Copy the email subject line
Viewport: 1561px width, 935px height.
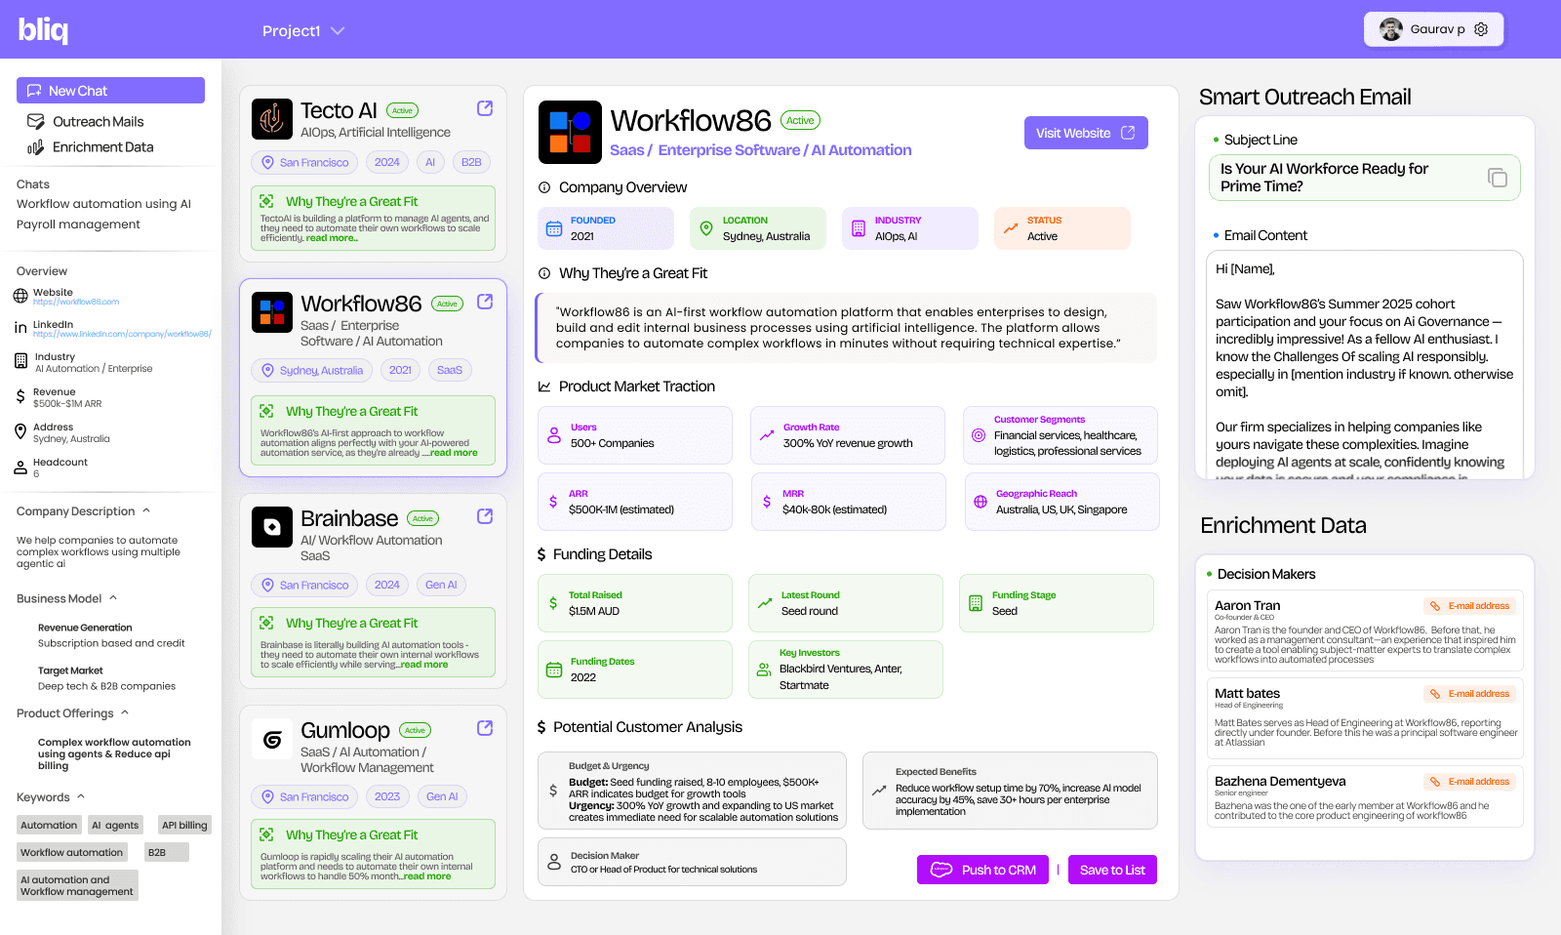[1497, 178]
